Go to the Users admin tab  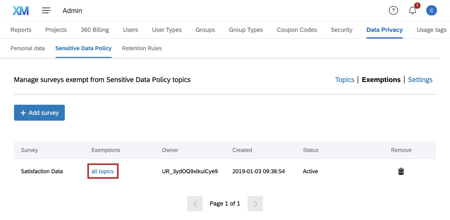point(130,30)
